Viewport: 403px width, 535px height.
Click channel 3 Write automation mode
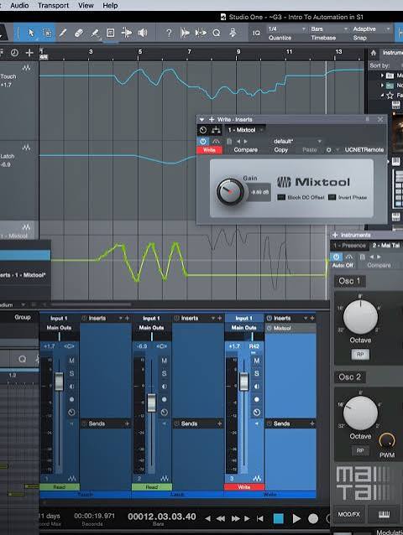[x=244, y=487]
